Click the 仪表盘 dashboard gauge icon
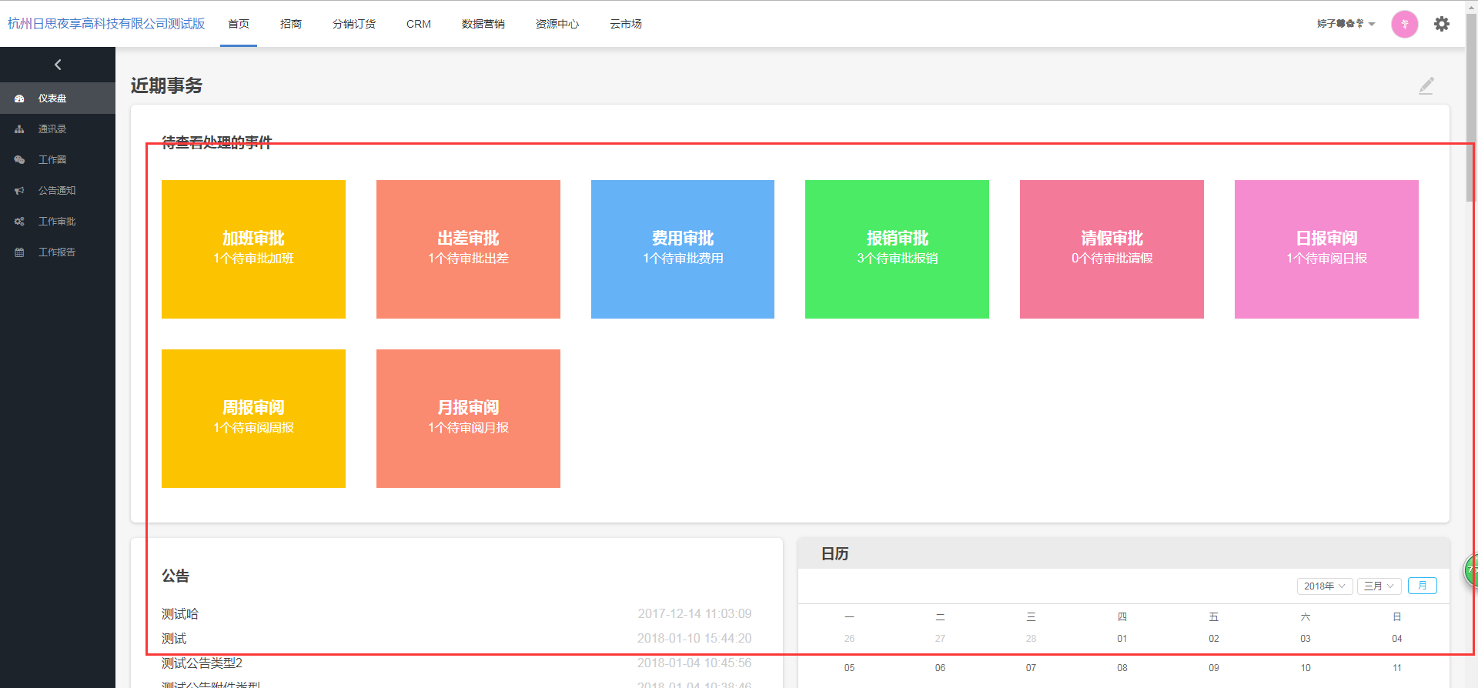The width and height of the screenshot is (1478, 688). (19, 99)
